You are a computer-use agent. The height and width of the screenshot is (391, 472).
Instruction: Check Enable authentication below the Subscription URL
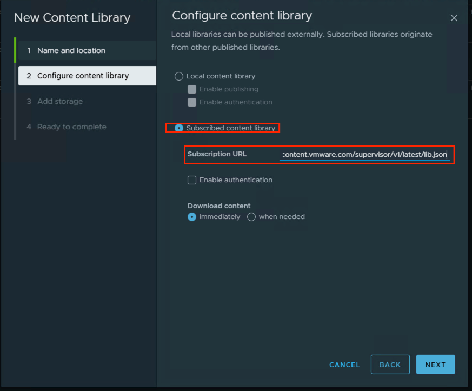192,180
